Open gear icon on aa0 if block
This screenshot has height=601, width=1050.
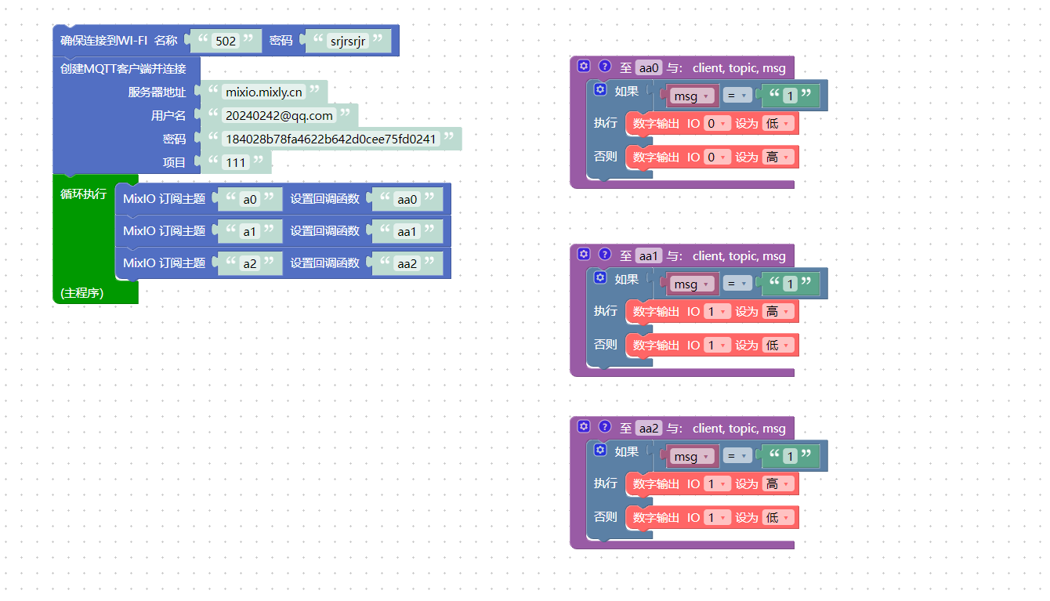tap(600, 90)
